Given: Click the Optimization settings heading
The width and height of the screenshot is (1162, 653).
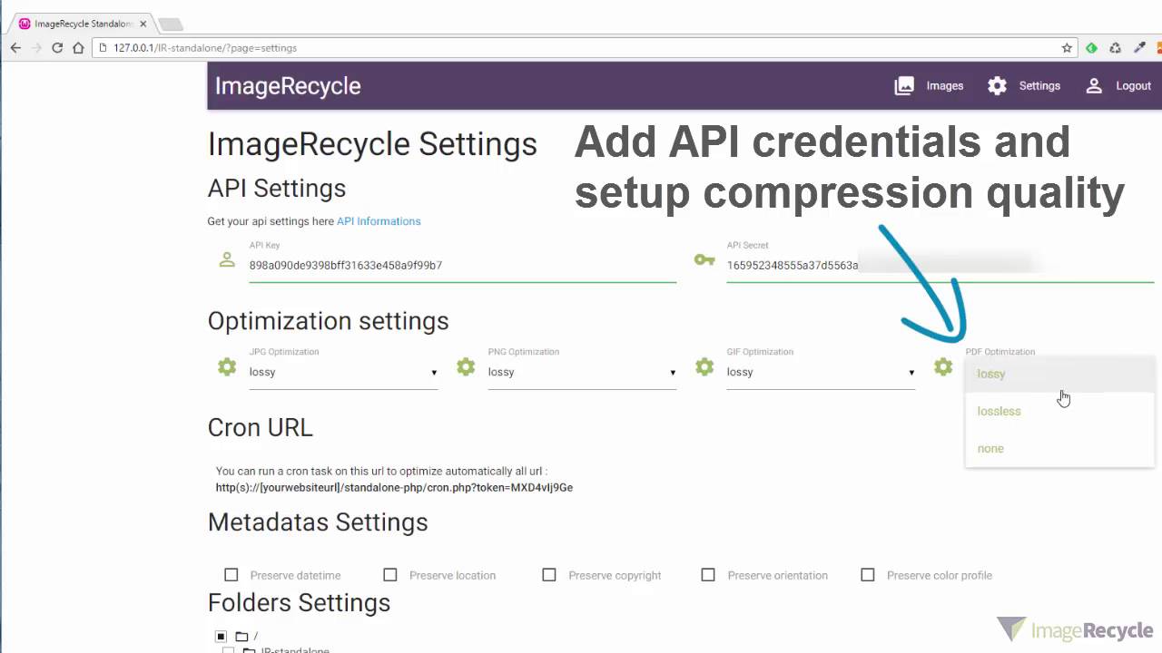Looking at the screenshot, I should pos(329,321).
